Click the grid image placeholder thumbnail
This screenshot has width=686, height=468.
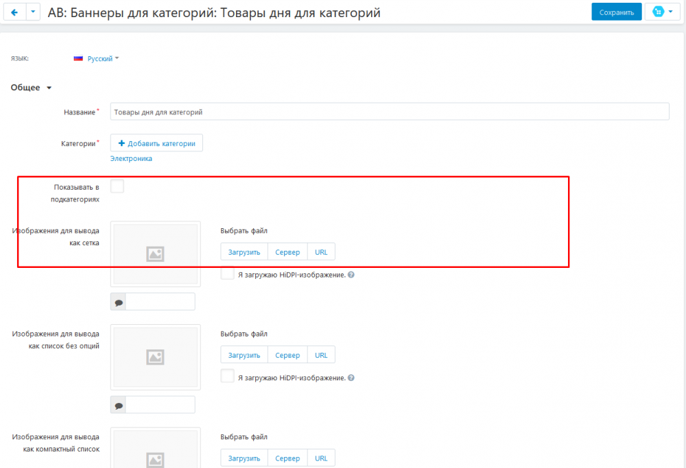pos(155,254)
